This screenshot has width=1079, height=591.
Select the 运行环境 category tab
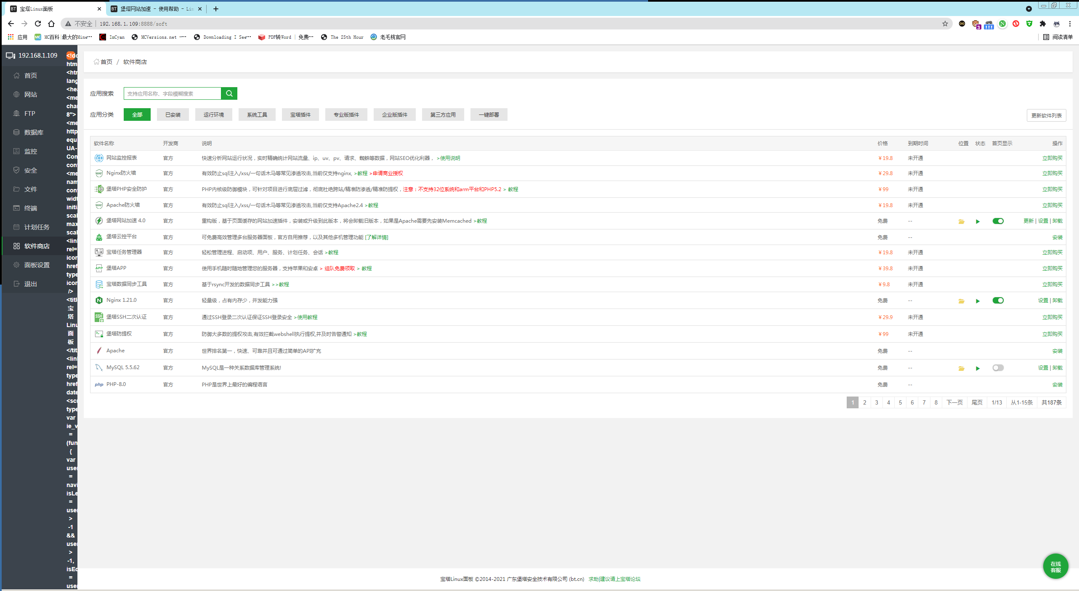[x=214, y=114]
